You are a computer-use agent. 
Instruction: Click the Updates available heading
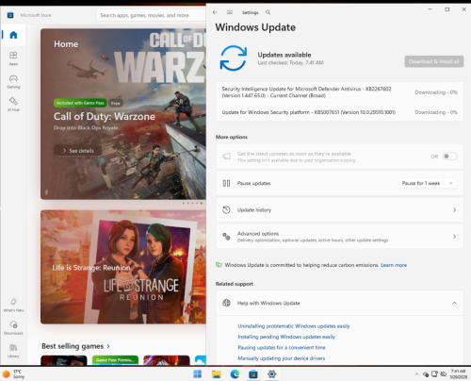coord(284,55)
